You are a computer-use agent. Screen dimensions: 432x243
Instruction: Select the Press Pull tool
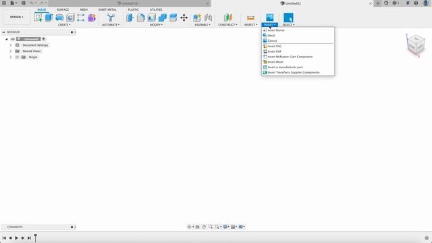coord(130,18)
